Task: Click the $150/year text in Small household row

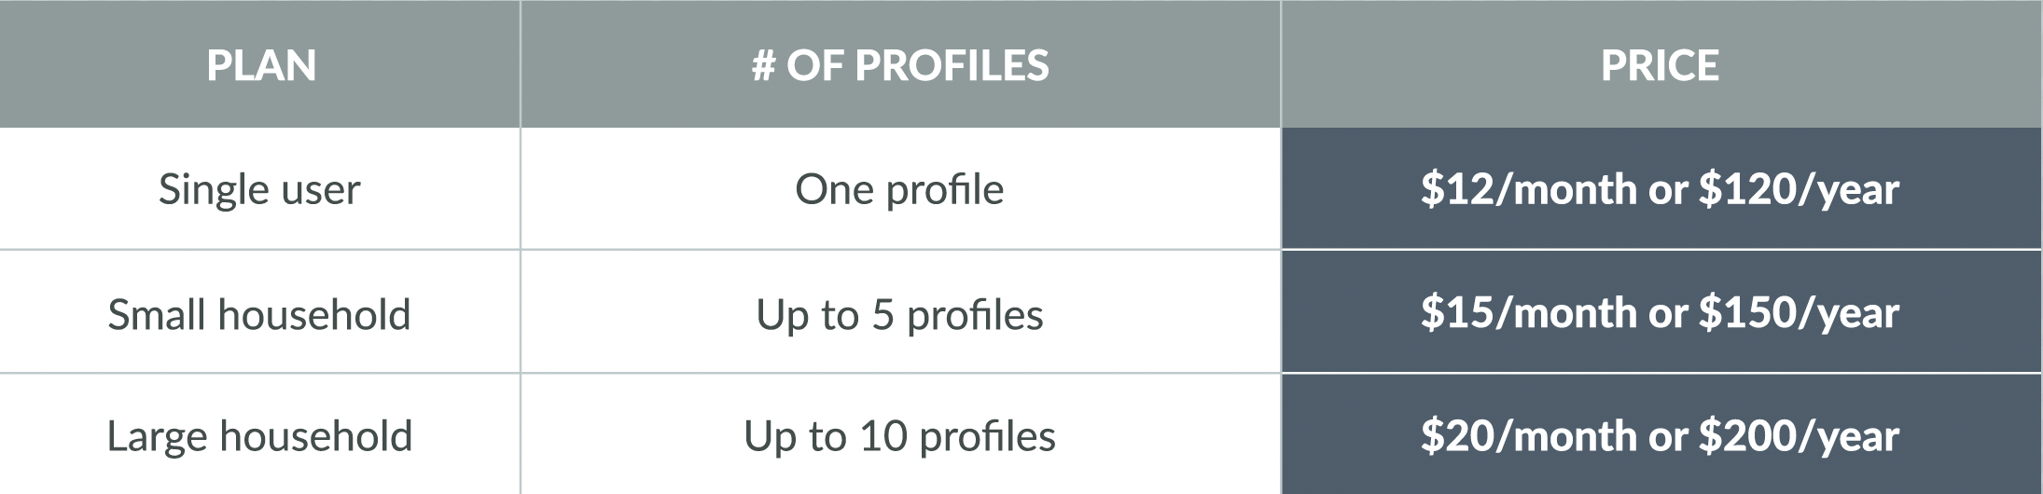Action: (1799, 314)
